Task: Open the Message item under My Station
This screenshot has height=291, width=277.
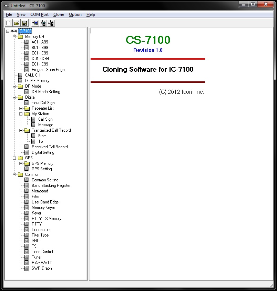Action: pos(46,125)
